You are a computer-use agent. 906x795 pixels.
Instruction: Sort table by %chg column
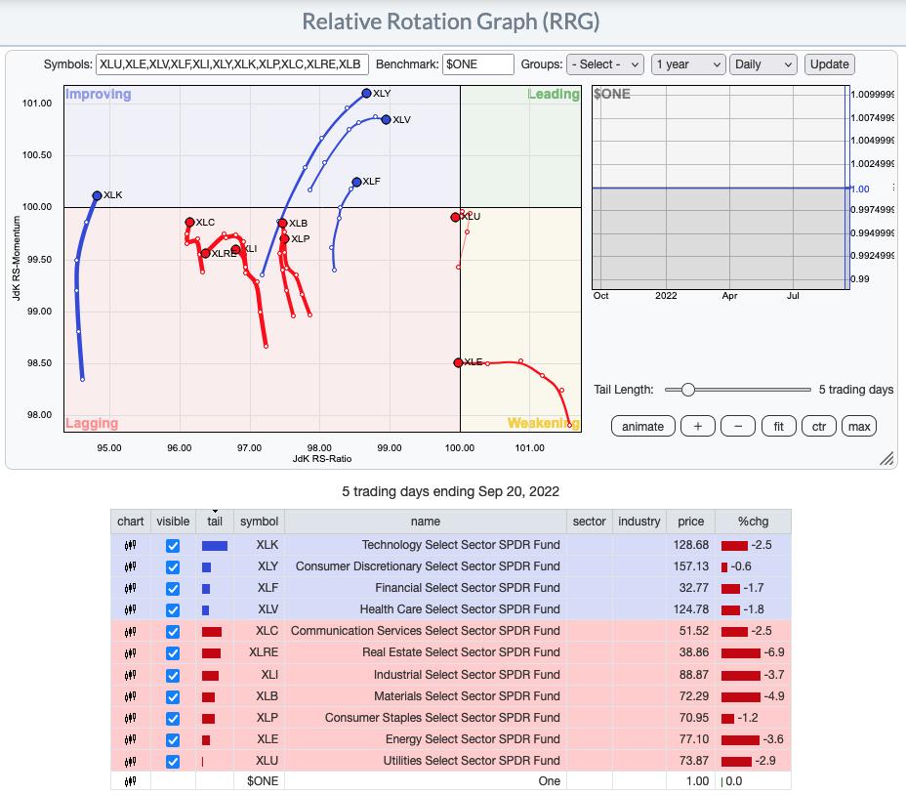pyautogui.click(x=753, y=522)
